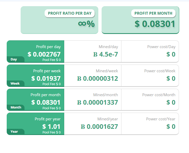Select the Profit per year value $ 1.01
The width and height of the screenshot is (189, 153).
pos(51,127)
